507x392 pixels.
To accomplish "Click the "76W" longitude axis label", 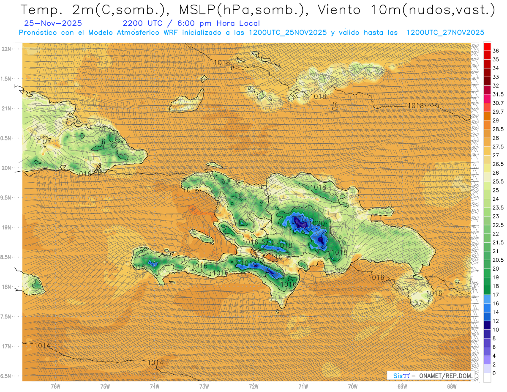I will point(55,386).
